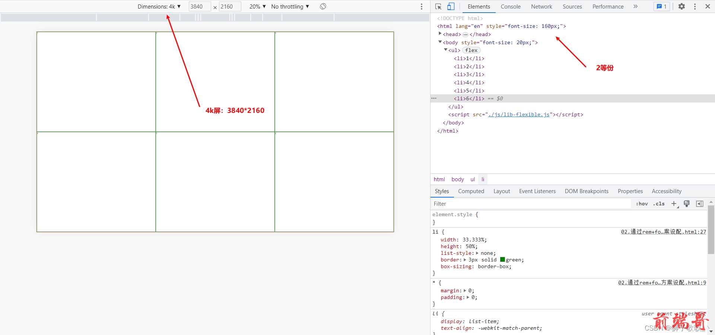Toggle rendering emulations paintbrush icon
Viewport: 715px width, 335px height.
pos(687,204)
